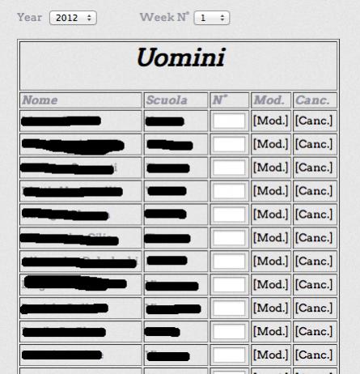Focus the N° input in seventh row
The image size is (360, 374).
click(x=229, y=261)
